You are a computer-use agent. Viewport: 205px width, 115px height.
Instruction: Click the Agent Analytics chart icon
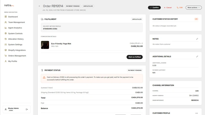pyautogui.click(x=6, y=28)
